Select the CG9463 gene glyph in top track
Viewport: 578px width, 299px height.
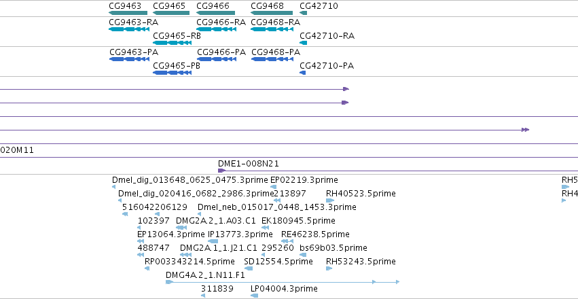click(128, 14)
